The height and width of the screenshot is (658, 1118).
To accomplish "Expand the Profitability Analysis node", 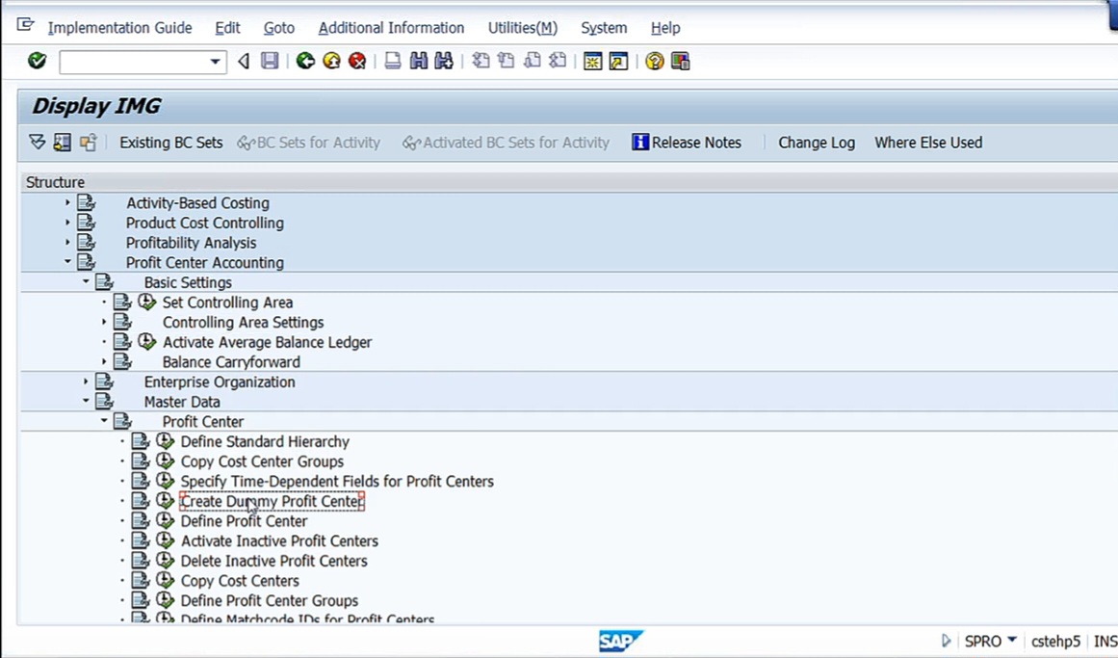I will [x=67, y=243].
